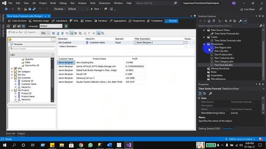Click the property pages wrench in Properties panel
266x149 pixels.
[x=210, y=94]
